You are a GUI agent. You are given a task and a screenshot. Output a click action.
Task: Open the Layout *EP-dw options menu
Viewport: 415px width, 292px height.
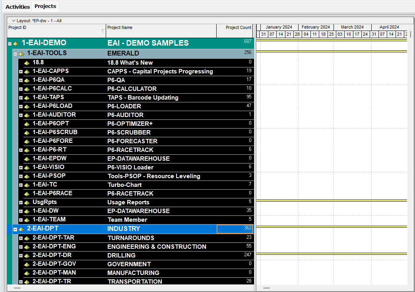13,21
